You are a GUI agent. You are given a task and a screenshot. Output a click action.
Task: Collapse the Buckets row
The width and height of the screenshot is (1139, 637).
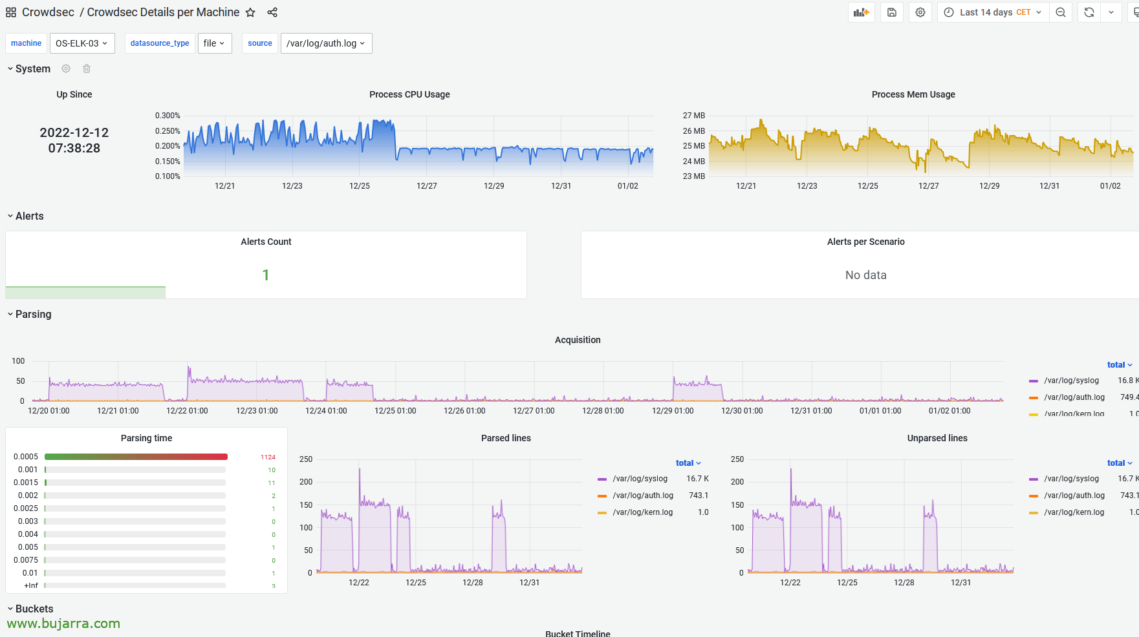click(x=30, y=609)
